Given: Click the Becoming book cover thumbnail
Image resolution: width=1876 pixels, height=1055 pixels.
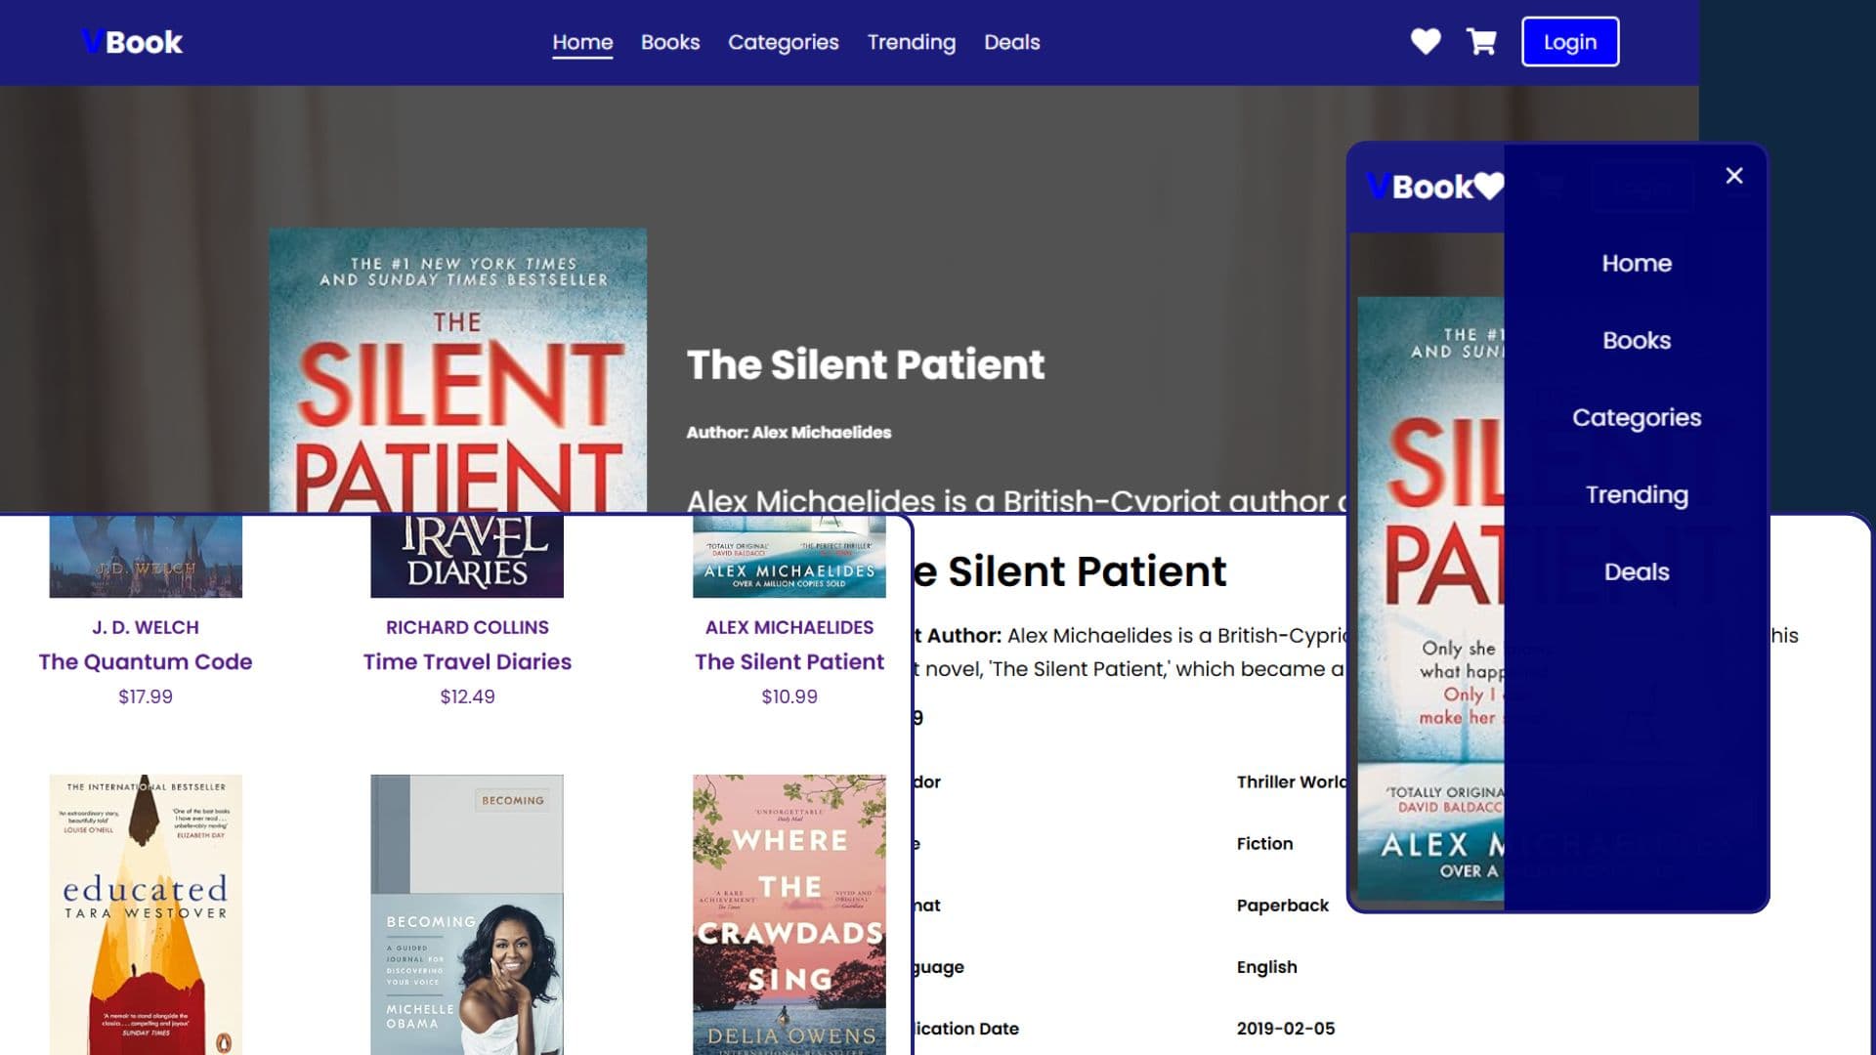Looking at the screenshot, I should 467,913.
